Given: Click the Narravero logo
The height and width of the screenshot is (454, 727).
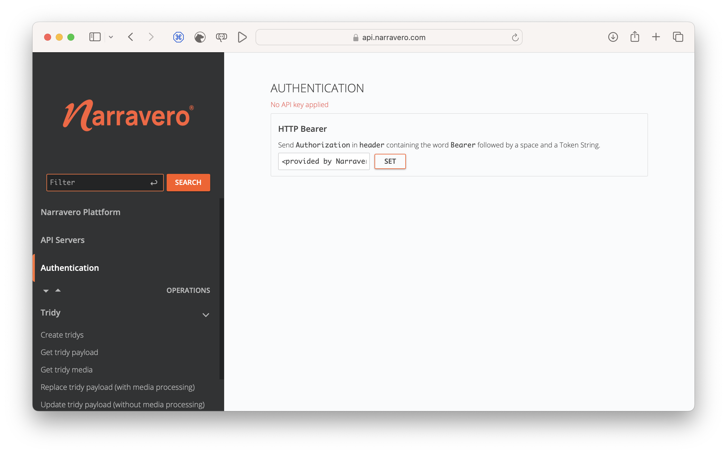Looking at the screenshot, I should 128,115.
